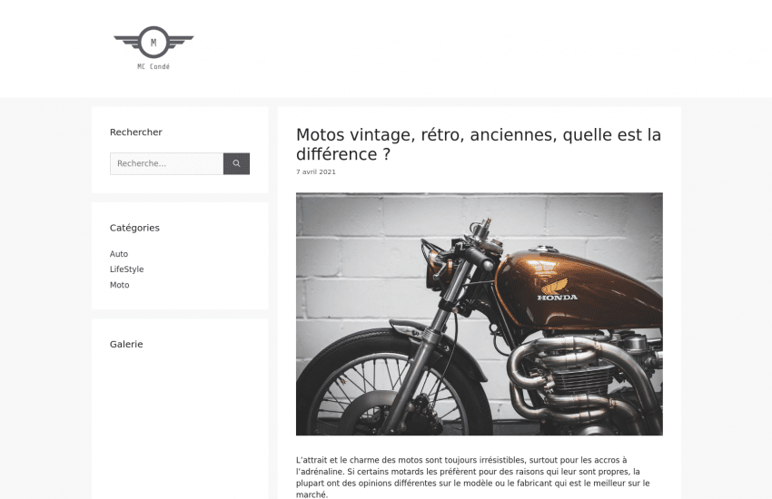Open the Motos vintage article title
The height and width of the screenshot is (499, 772).
(x=479, y=144)
